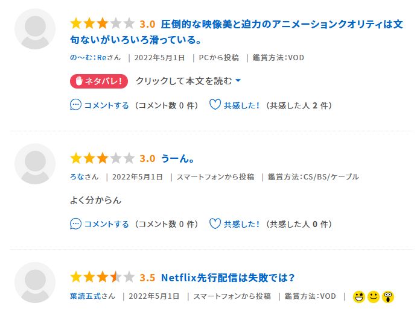This screenshot has width=417, height=312.
Task: Click the surprised open-mouth emoji icon
Action: (388, 296)
